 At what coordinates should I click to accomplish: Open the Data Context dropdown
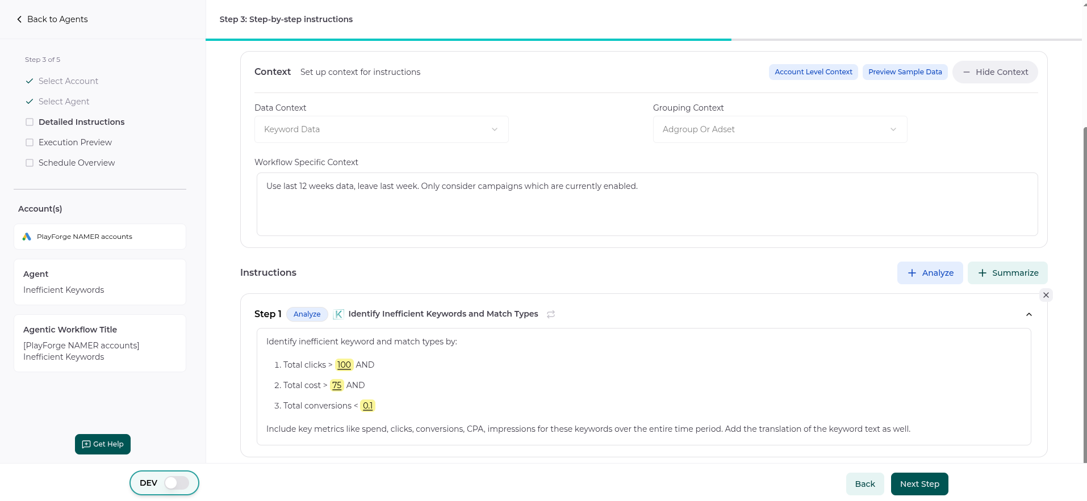coord(381,129)
